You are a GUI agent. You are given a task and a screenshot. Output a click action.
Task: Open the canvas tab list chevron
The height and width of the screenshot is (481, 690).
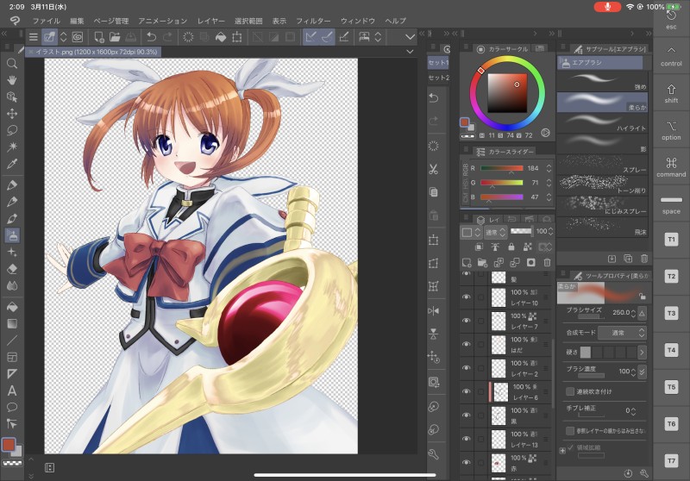(x=410, y=52)
